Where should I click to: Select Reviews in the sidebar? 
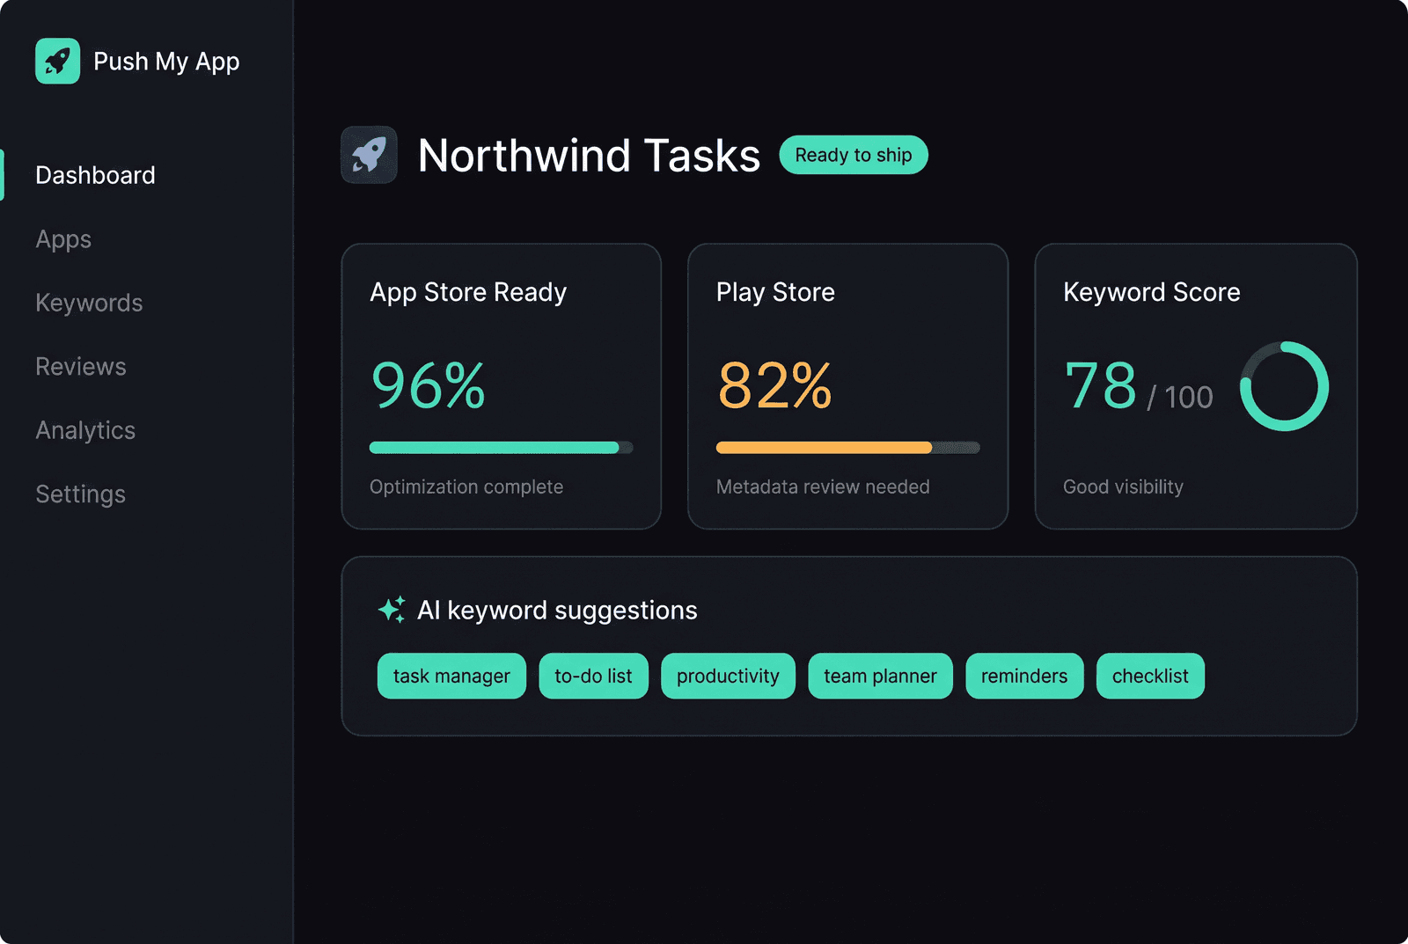point(81,367)
